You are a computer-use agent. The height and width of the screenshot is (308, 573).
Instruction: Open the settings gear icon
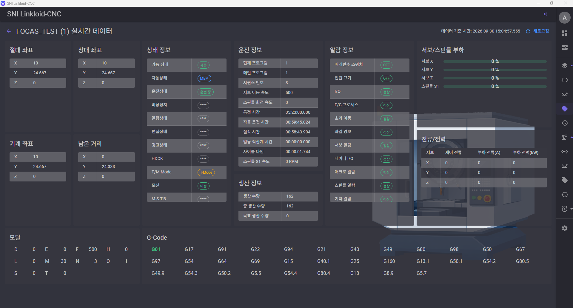pyautogui.click(x=564, y=228)
